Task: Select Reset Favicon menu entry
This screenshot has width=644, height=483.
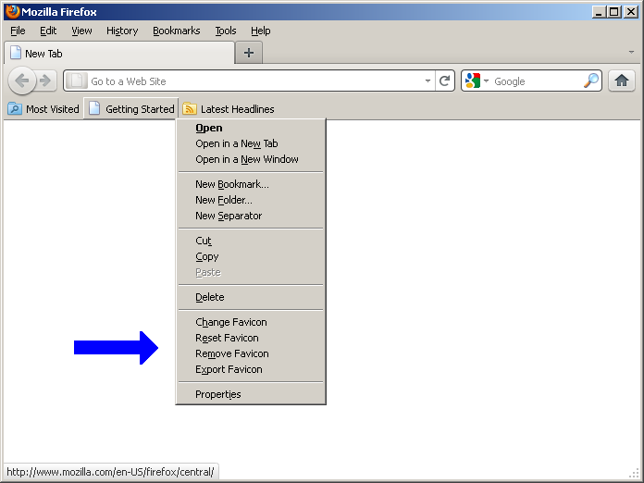Action: (x=251, y=338)
